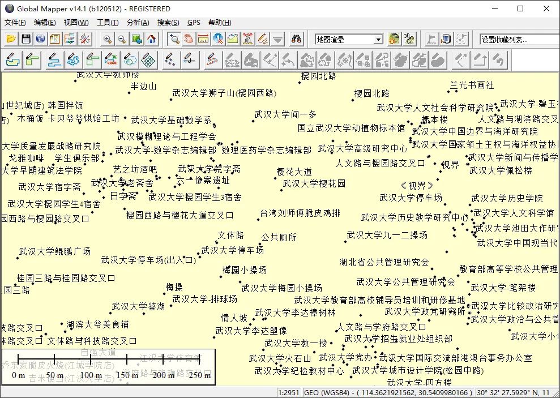Click the sparkle flag GPS icon

pyautogui.click(x=461, y=39)
